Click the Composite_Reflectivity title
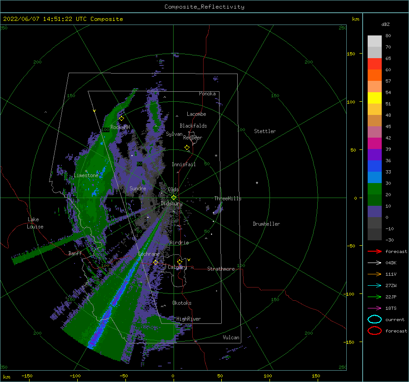This screenshot has width=409, height=382. [204, 7]
